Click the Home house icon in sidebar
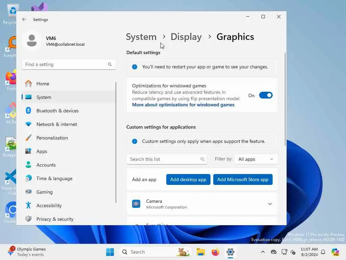Viewport: 346px width, 260px height. [x=28, y=84]
